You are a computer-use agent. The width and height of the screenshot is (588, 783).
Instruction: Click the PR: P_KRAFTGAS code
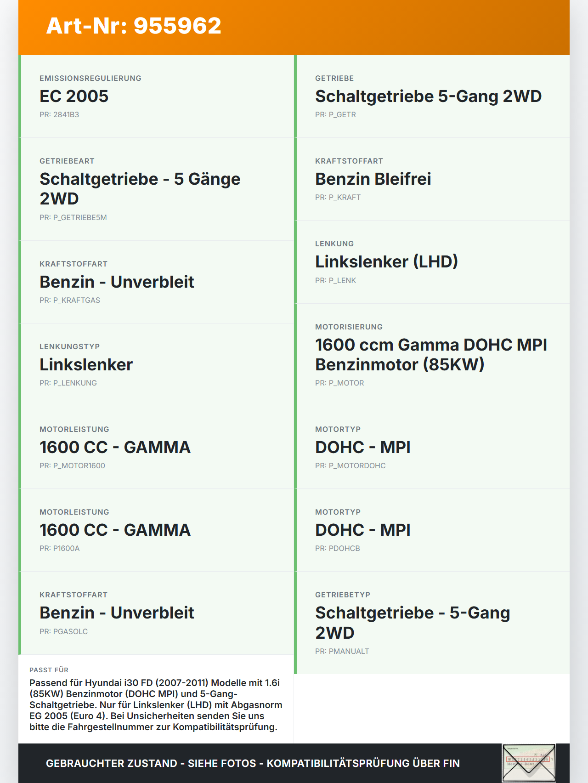(70, 301)
